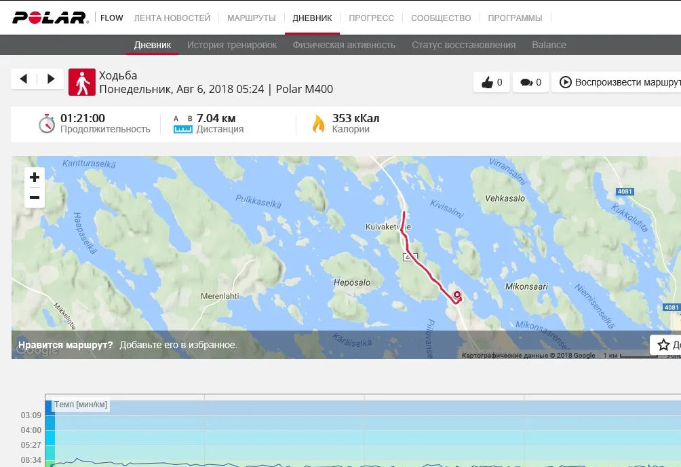Open the ЛЕНТА НОВОСТЕЙ menu
Screen dimensions: 681x467
point(172,18)
